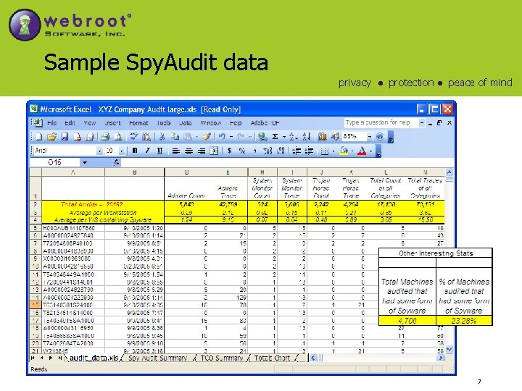
Task: Insert hyperlink via globe icon
Action: pyautogui.click(x=262, y=137)
